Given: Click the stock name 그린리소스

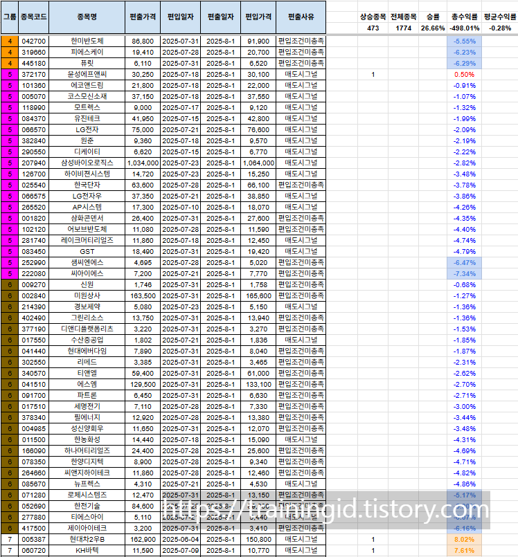Looking at the screenshot, I should (x=87, y=318).
